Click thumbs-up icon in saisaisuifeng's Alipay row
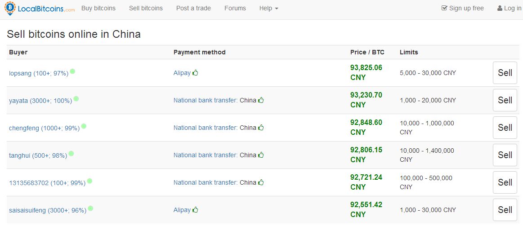The height and width of the screenshot is (226, 523). coord(195,210)
